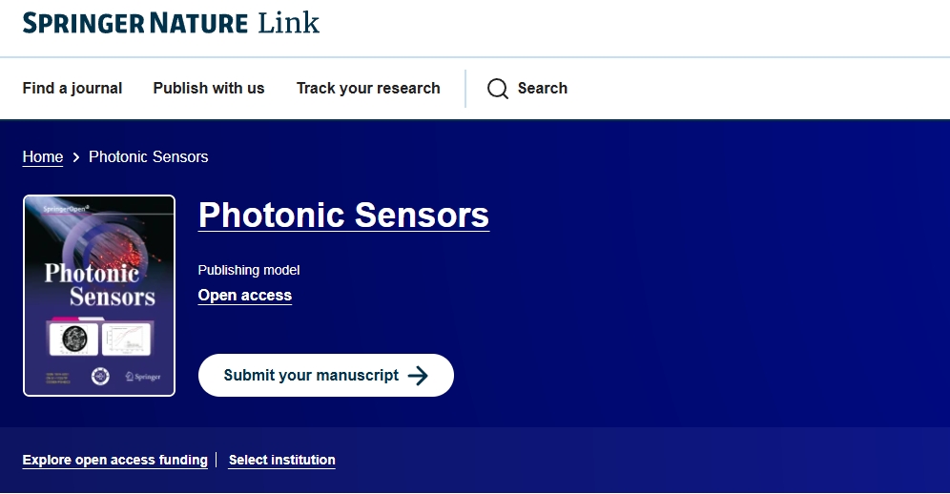The height and width of the screenshot is (494, 950).
Task: Click the circular figure image on cover
Action: pos(74,338)
